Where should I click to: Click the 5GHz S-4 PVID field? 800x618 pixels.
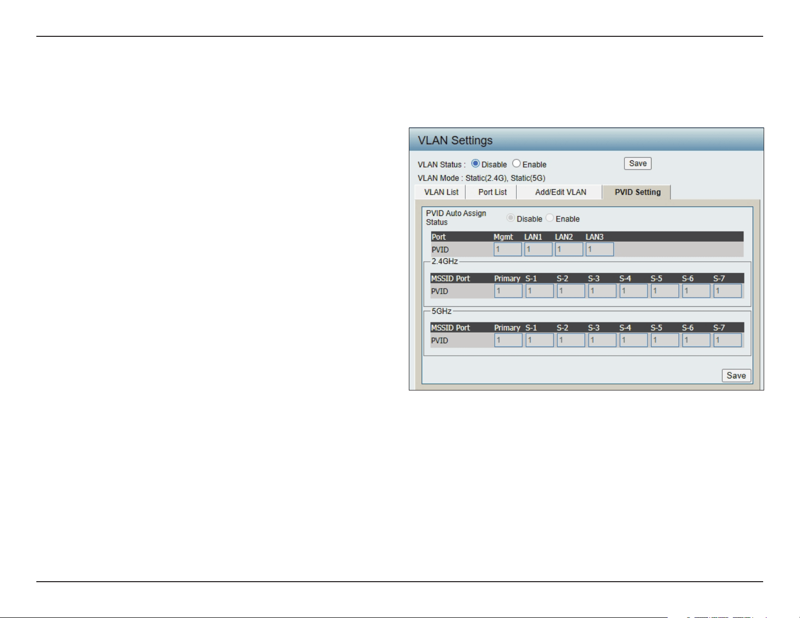click(633, 340)
